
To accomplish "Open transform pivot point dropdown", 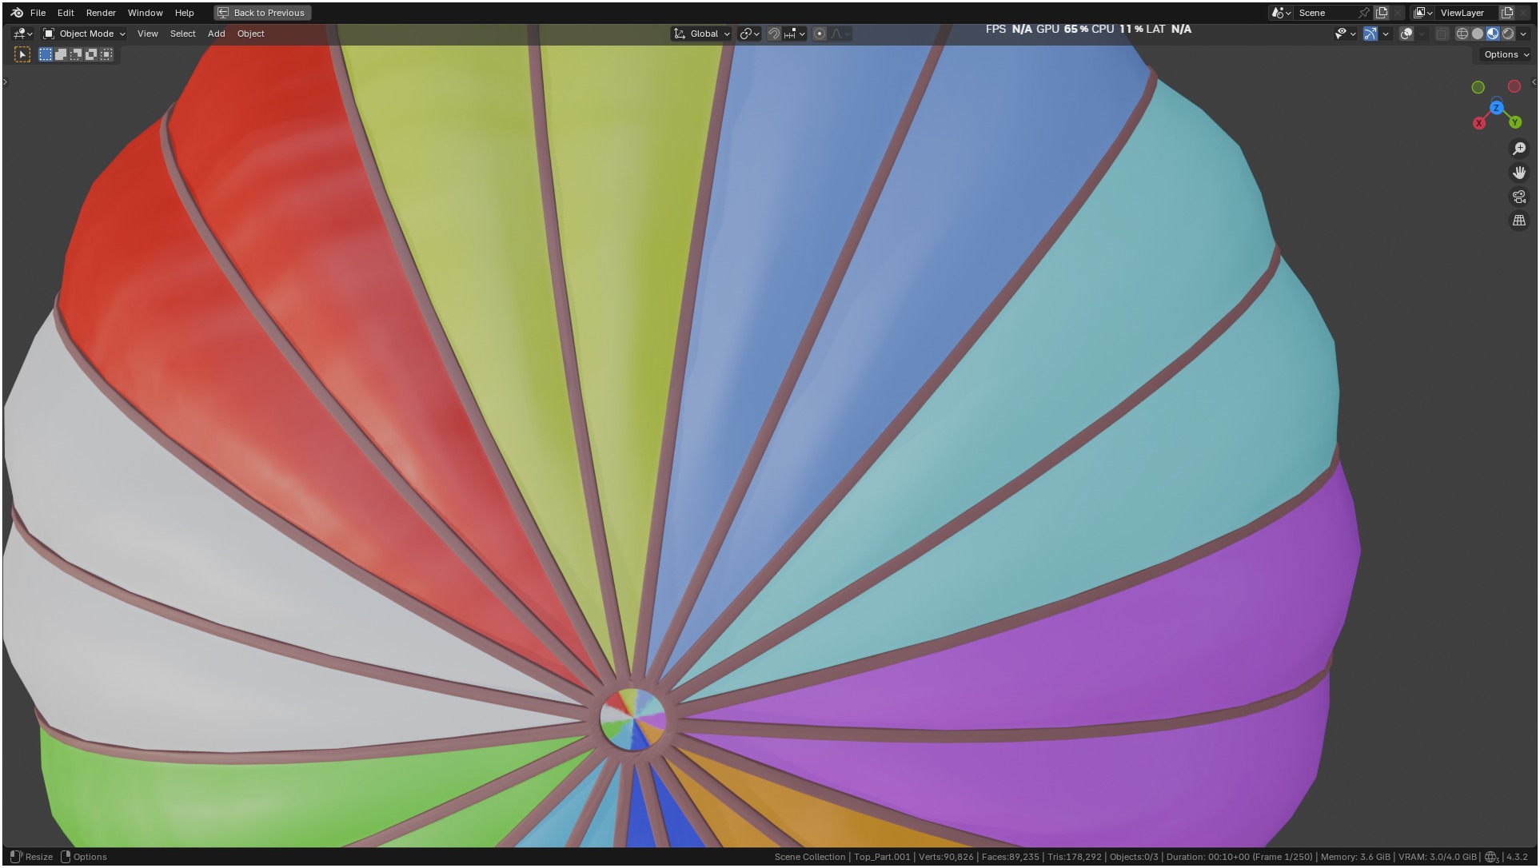I will pos(749,34).
